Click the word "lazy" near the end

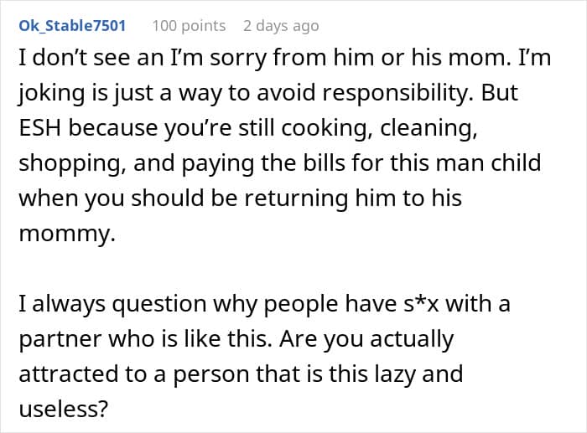coord(395,374)
